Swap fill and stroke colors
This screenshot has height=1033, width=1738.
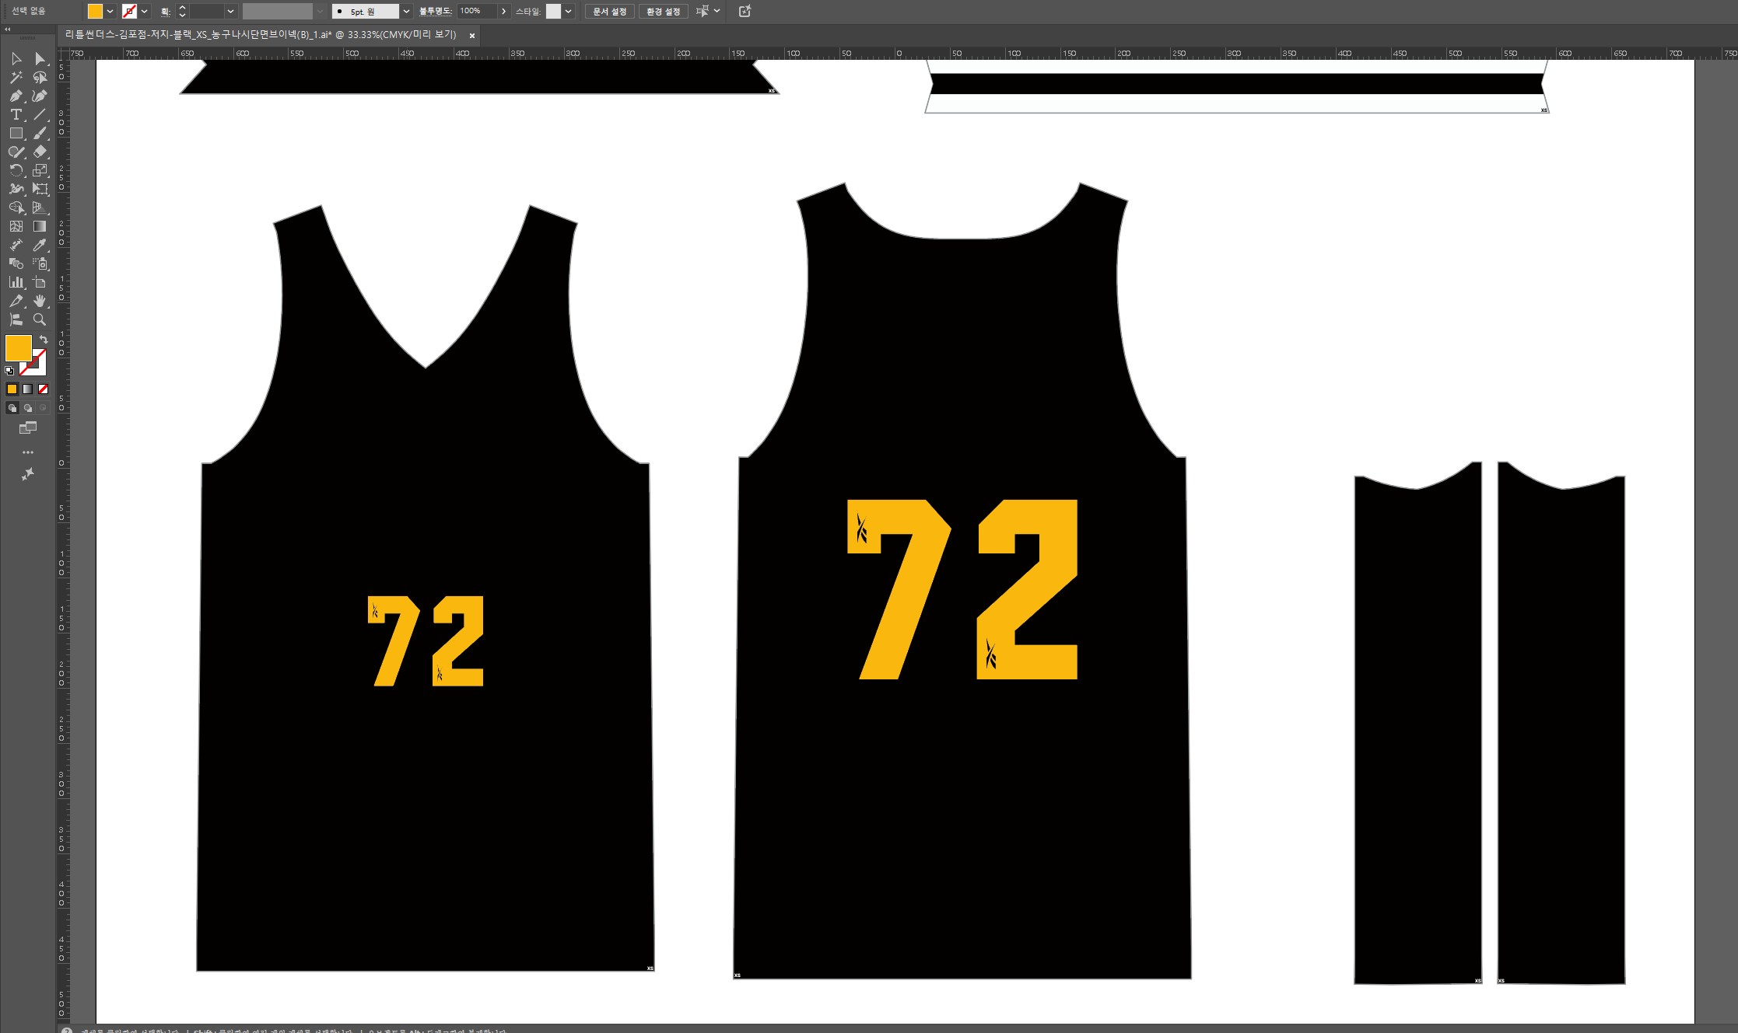tap(44, 340)
